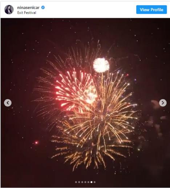This screenshot has height=188, width=170.
Task: Click the fireworks photo center
Action: 85,103
